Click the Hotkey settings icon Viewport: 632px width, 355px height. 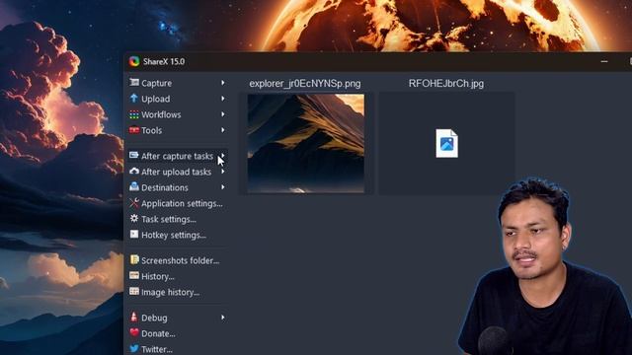(134, 235)
